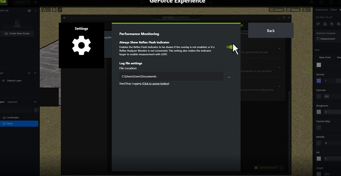Click the Camera viewport button
This screenshot has width=341, height=176.
tap(277, 10)
